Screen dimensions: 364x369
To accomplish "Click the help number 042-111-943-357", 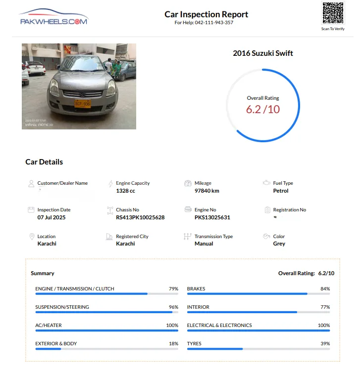I will pyautogui.click(x=214, y=23).
